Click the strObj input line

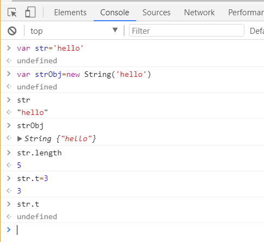pyautogui.click(x=30, y=126)
